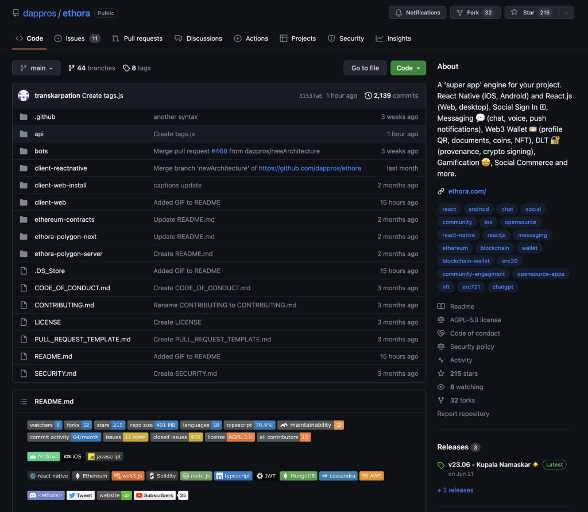Open the Star lists dropdown arrow
This screenshot has height=512, width=588.
(566, 13)
